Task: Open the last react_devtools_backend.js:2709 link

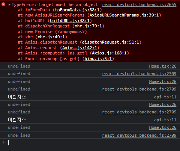Action: pyautogui.click(x=139, y=135)
